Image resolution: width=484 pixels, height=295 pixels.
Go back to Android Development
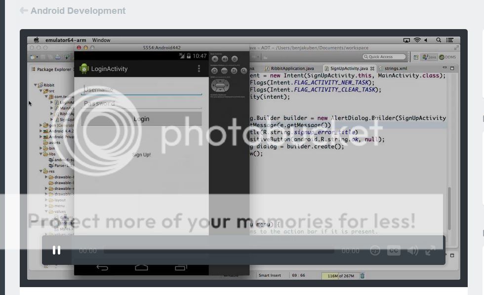[72, 11]
